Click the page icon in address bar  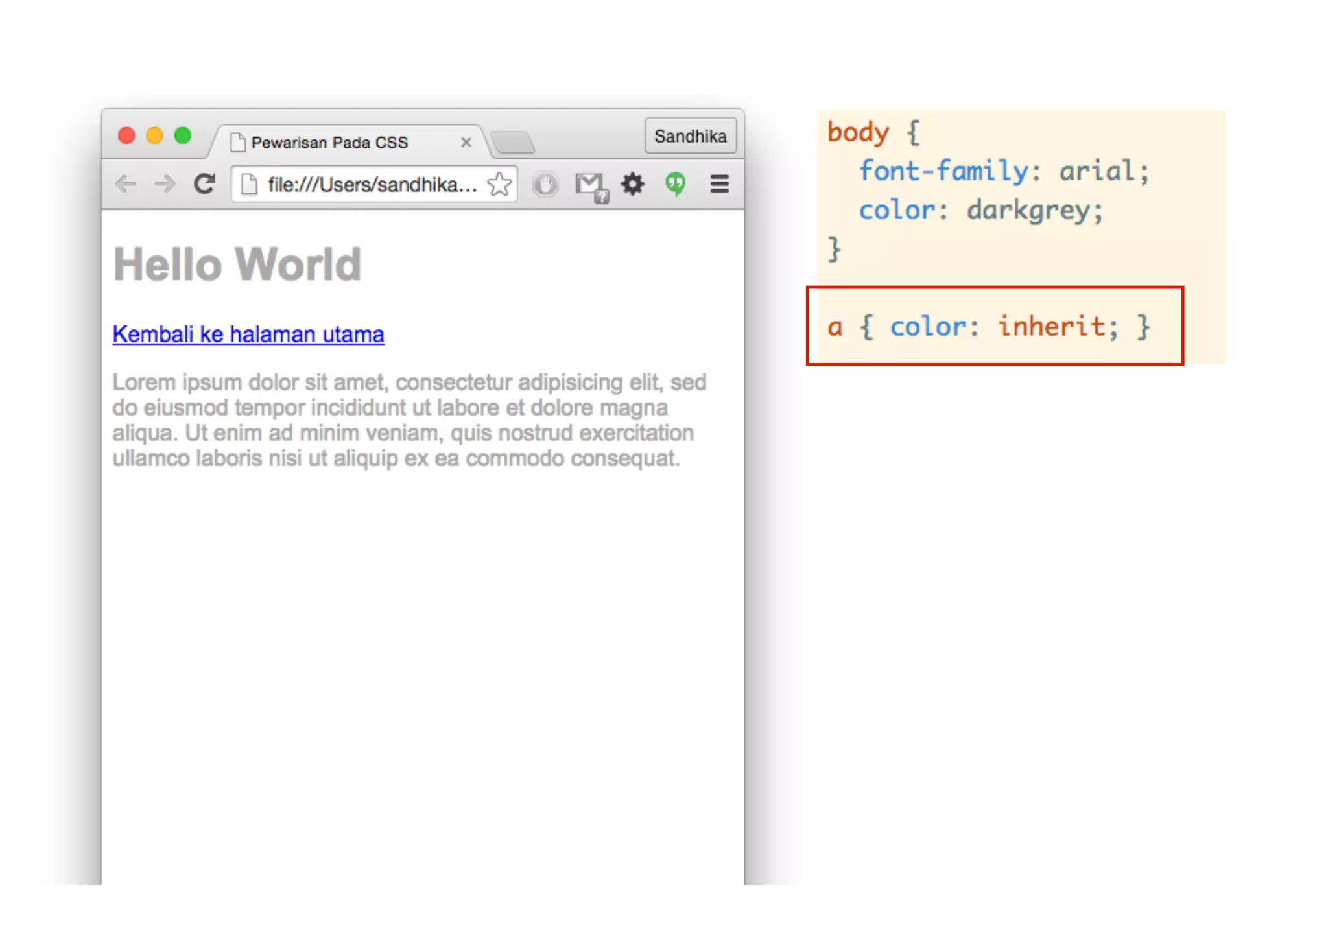pyautogui.click(x=249, y=185)
